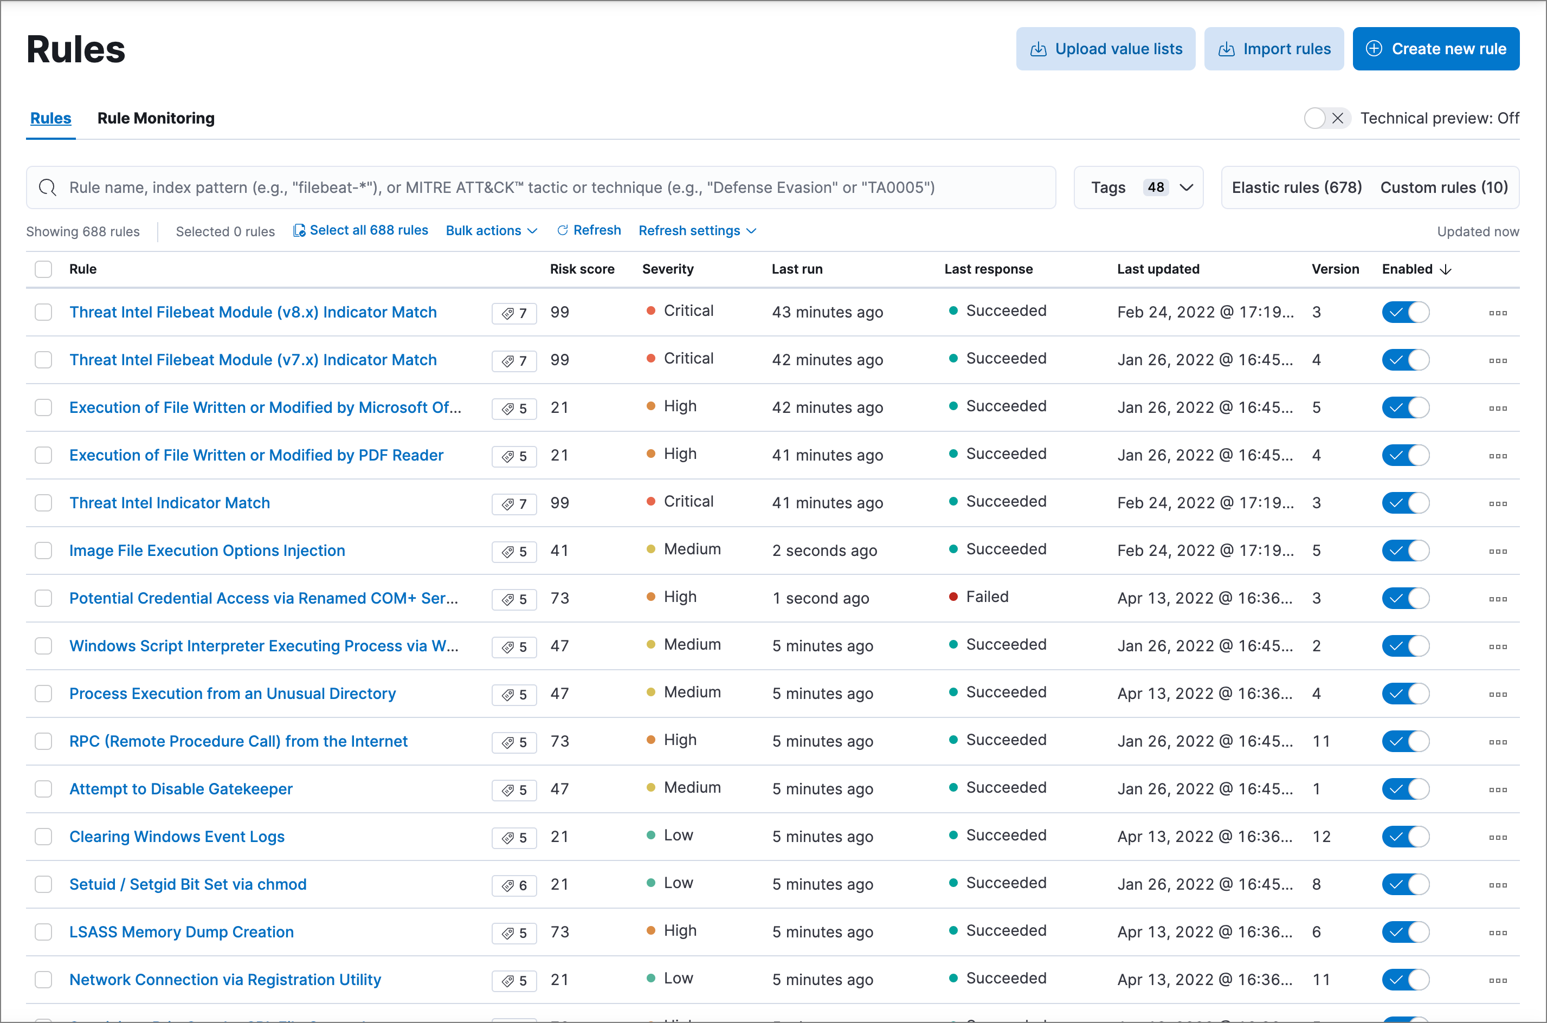The image size is (1547, 1023).
Task: Switch to the Rule Monitoring tab
Action: [x=156, y=118]
